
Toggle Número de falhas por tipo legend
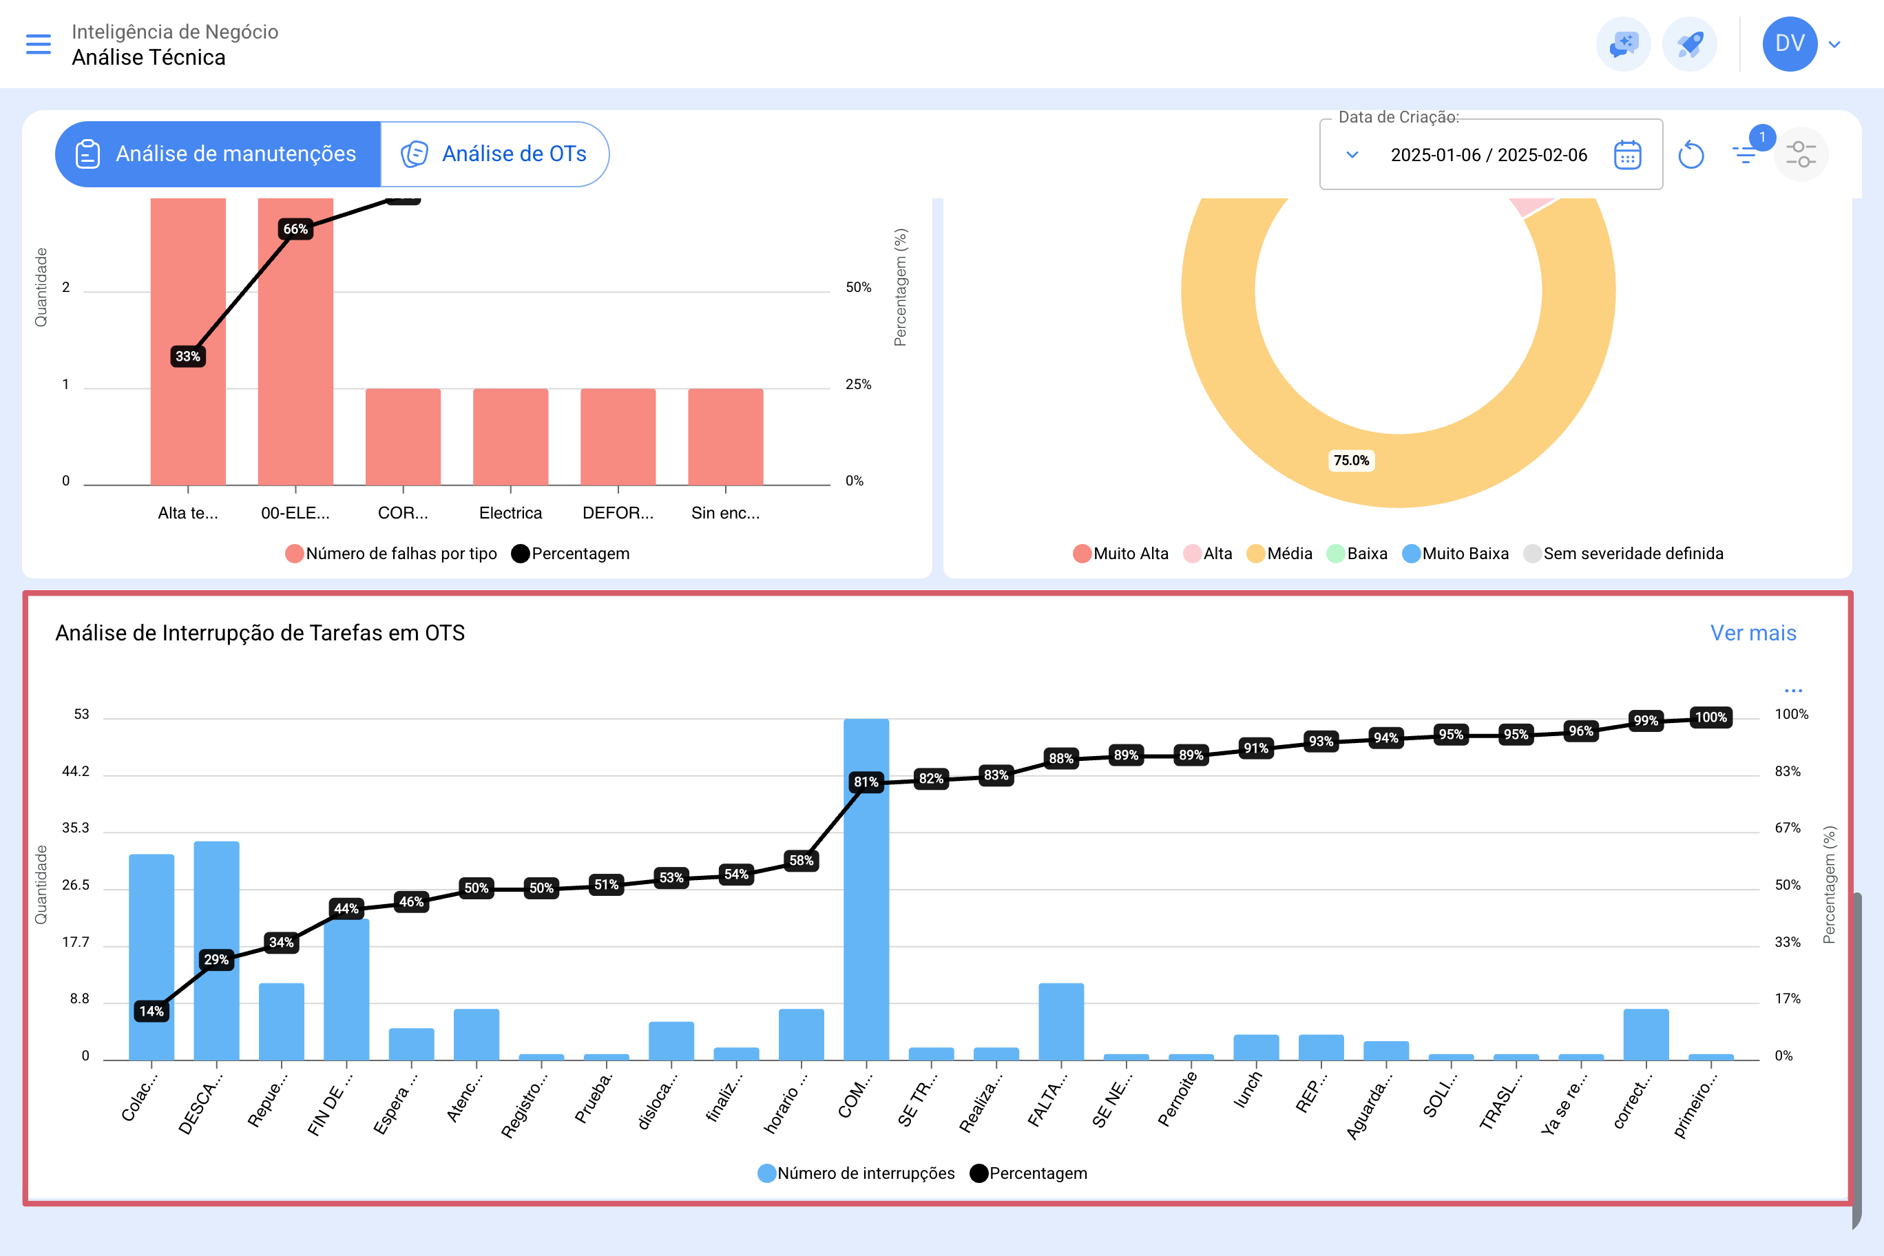click(391, 554)
